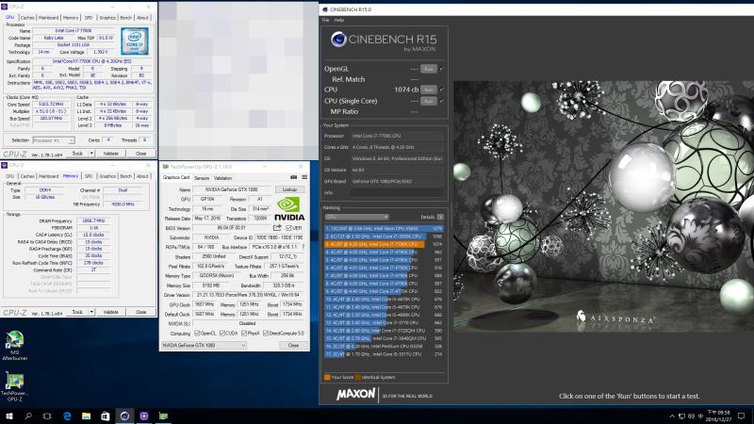Click the Lookup button in GPU-Z
The width and height of the screenshot is (754, 424).
point(289,189)
